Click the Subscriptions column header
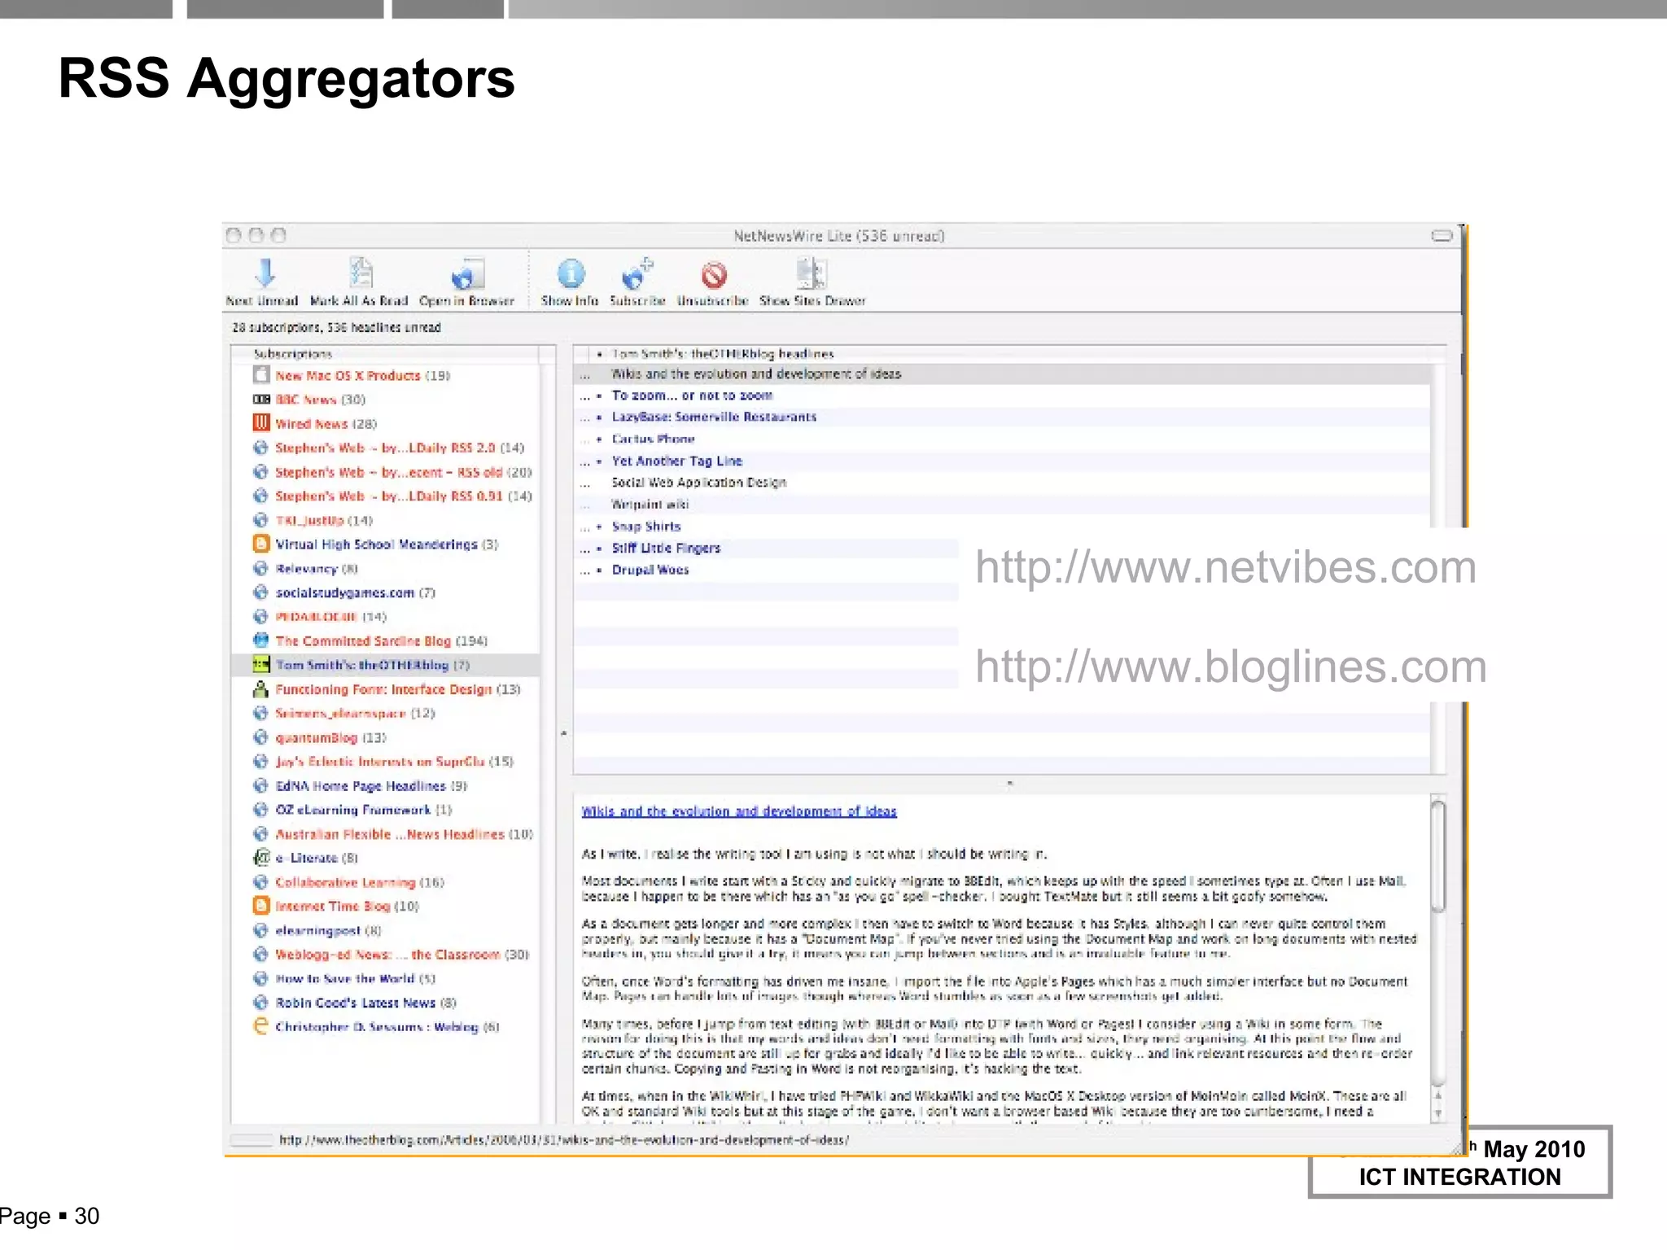1667x1250 pixels. click(x=384, y=354)
